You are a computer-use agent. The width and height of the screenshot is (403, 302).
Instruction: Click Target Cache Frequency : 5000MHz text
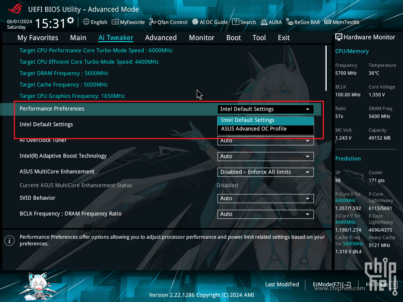[63, 85]
